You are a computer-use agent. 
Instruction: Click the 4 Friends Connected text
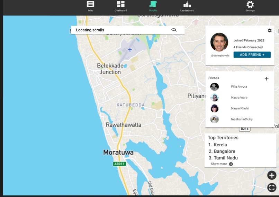pyautogui.click(x=248, y=47)
